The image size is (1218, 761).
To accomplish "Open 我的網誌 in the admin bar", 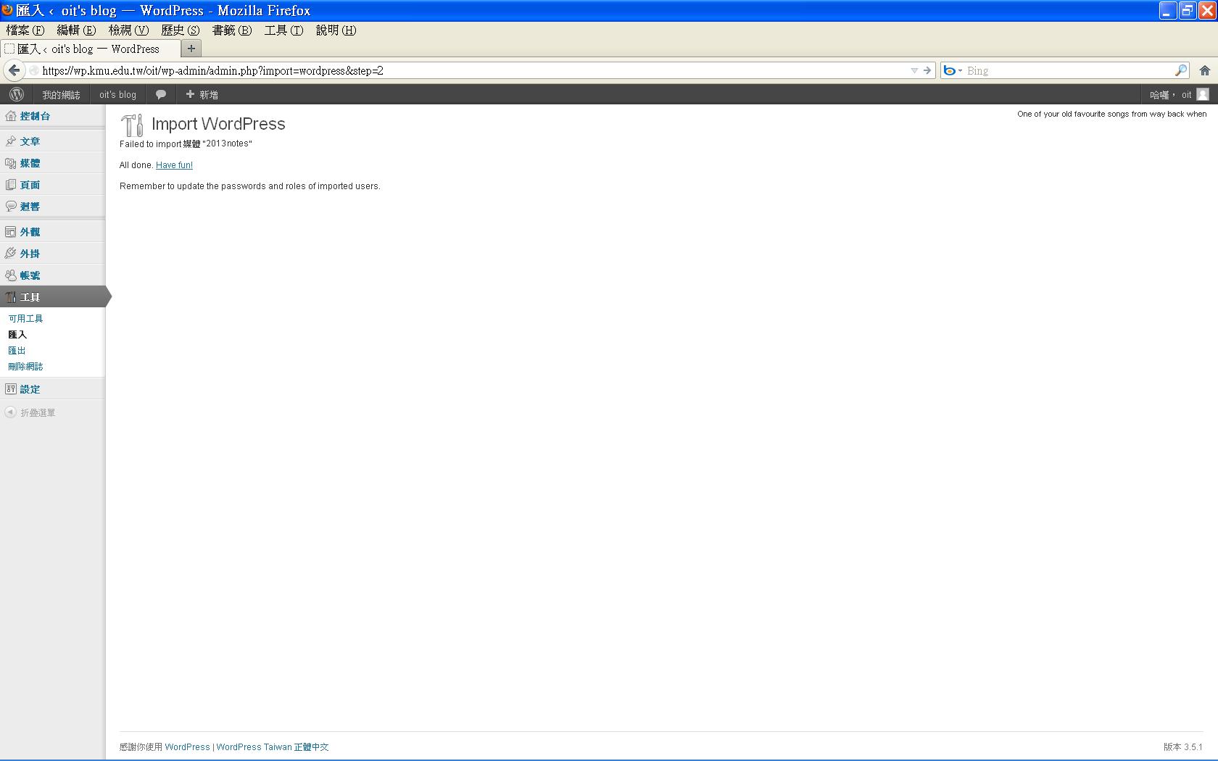I will pyautogui.click(x=61, y=95).
